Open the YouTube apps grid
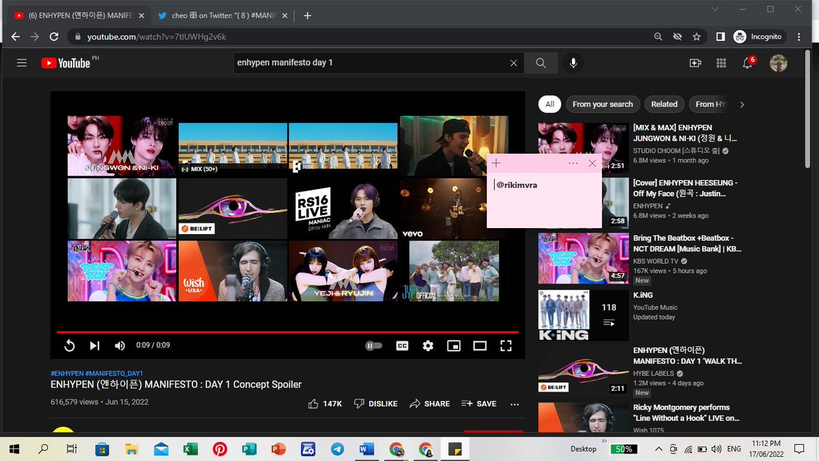The image size is (819, 461). click(x=721, y=63)
